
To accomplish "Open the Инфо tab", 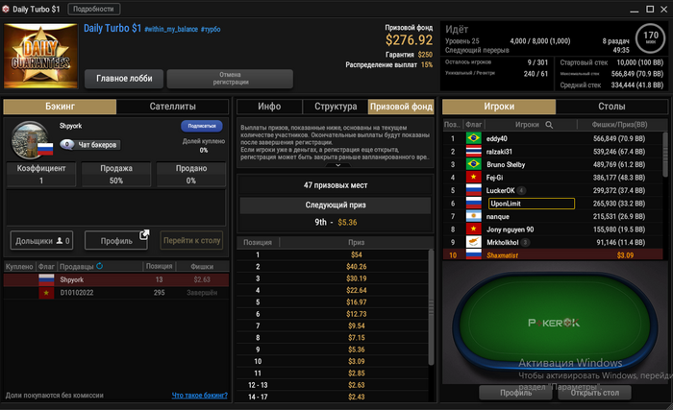I will (269, 107).
